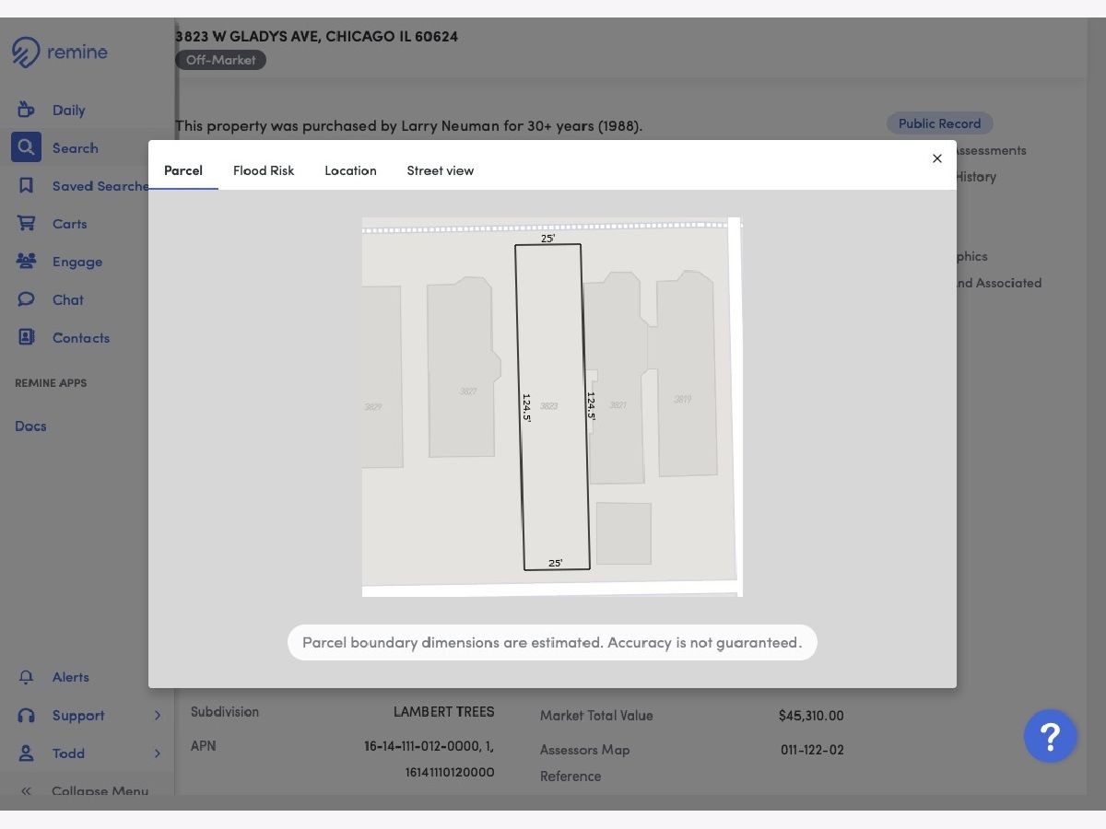1106x829 pixels.
Task: Select the Search magnifier icon in sidebar
Action: click(x=26, y=147)
